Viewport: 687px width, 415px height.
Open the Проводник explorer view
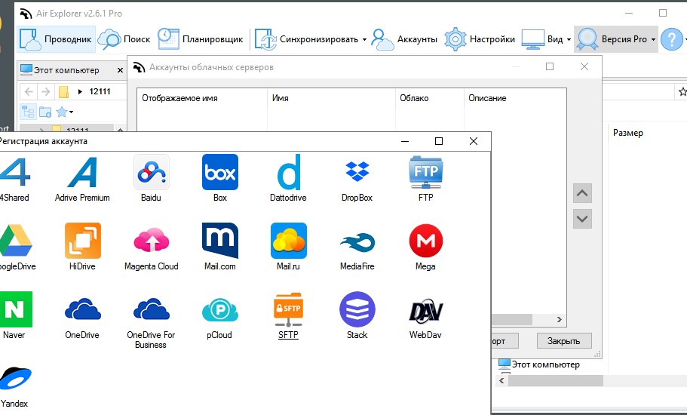tap(56, 39)
